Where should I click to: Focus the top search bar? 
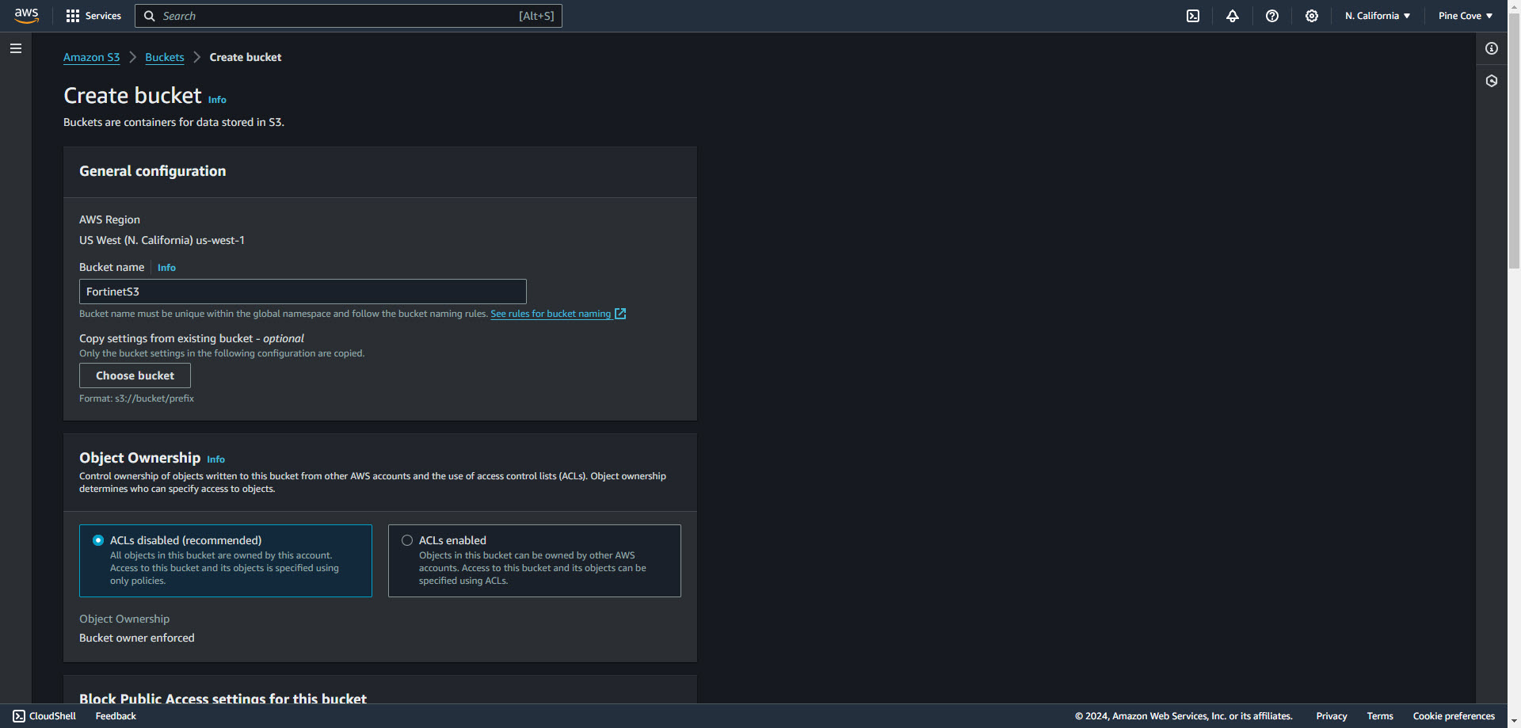click(x=349, y=16)
